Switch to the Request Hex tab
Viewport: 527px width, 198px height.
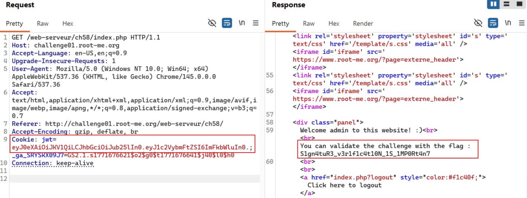[68, 23]
